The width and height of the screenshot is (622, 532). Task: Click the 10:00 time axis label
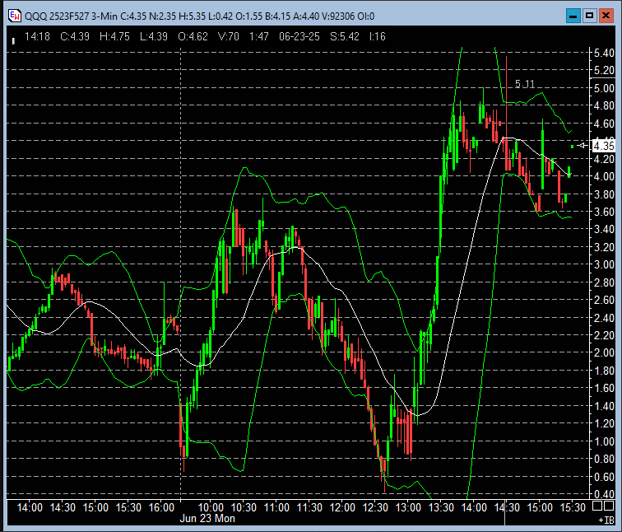pyautogui.click(x=211, y=507)
